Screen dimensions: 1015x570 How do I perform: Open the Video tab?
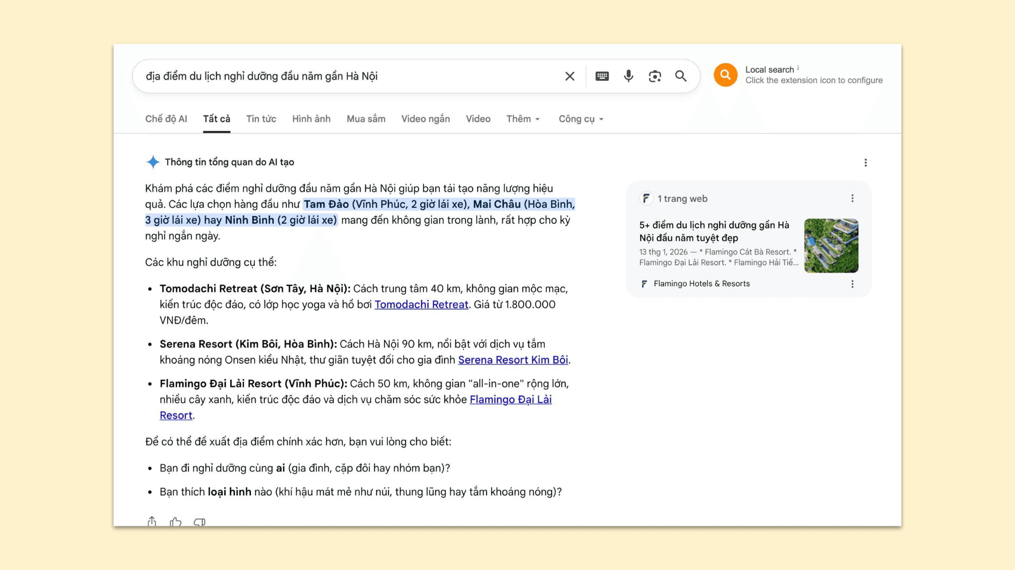(x=478, y=119)
